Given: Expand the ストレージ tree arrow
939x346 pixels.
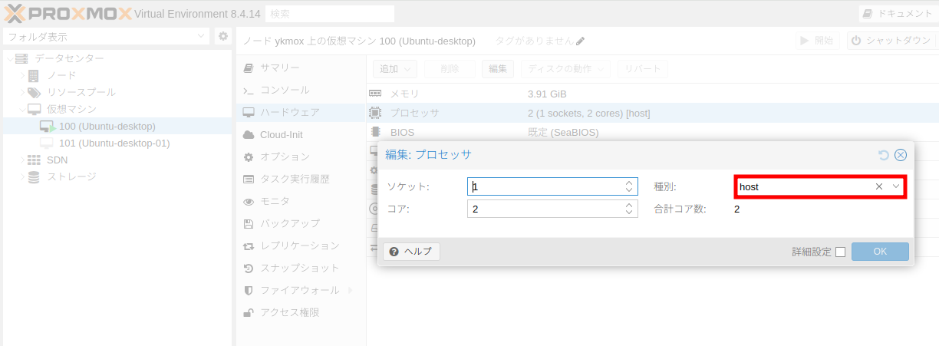Looking at the screenshot, I should (x=21, y=176).
